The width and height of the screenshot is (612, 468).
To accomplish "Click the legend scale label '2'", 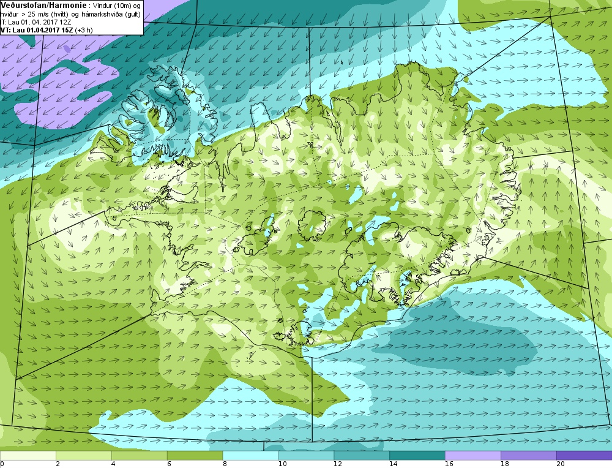I will coord(58,464).
